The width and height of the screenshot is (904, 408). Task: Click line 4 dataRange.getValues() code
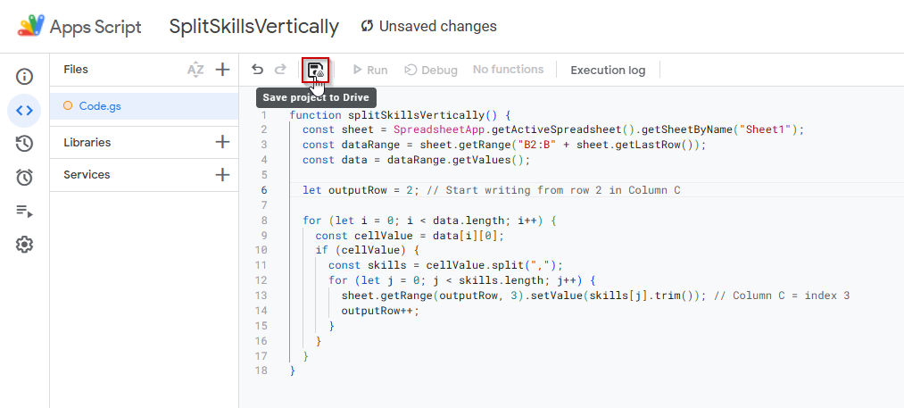point(459,160)
